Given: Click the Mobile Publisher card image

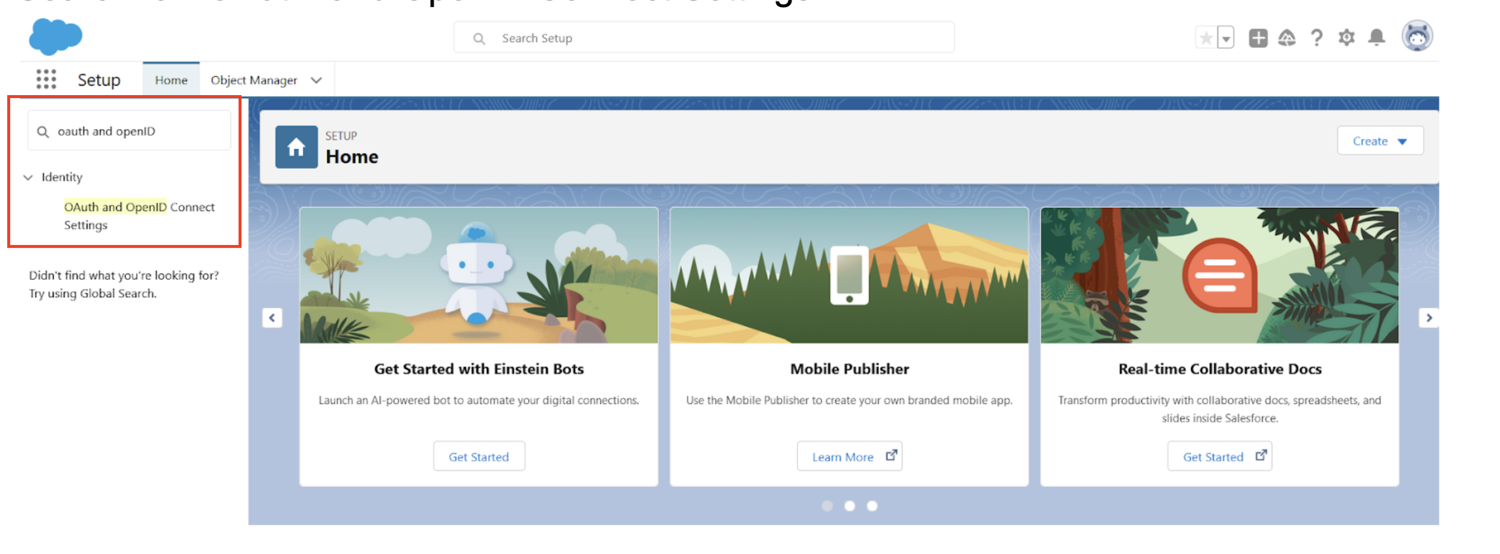Looking at the screenshot, I should pyautogui.click(x=849, y=275).
